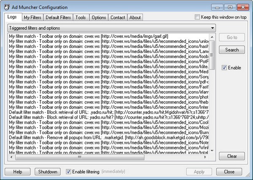Click the Help button
This screenshot has width=253, height=180.
pyautogui.click(x=18, y=172)
